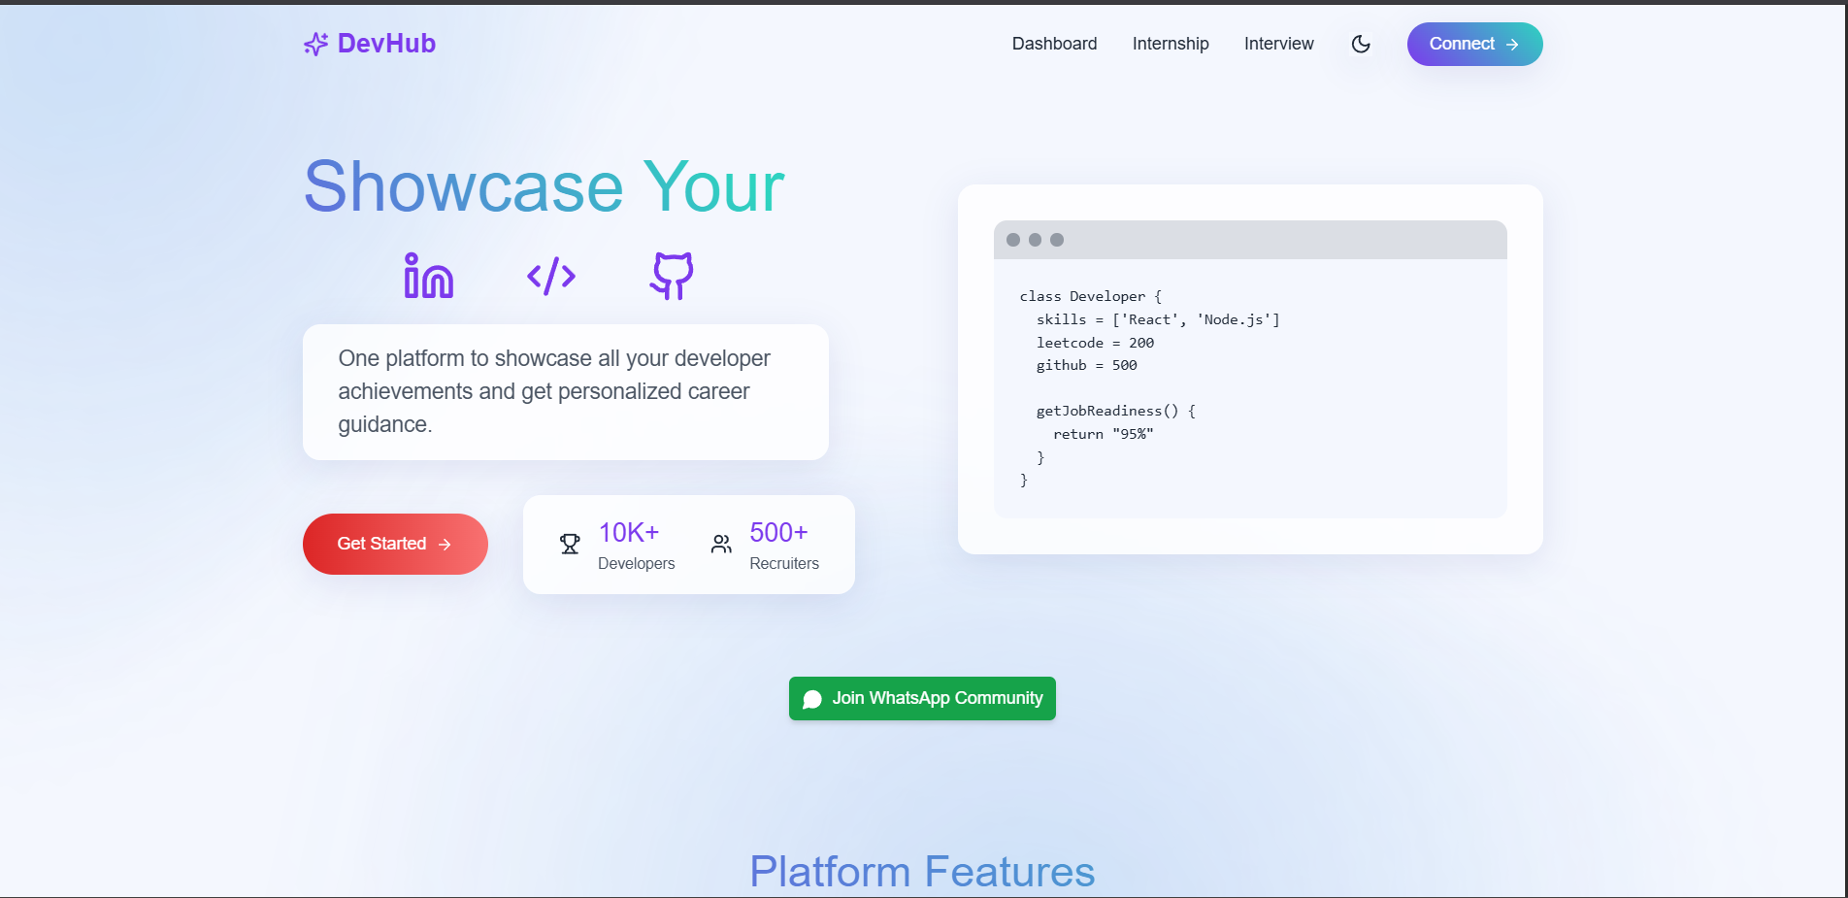This screenshot has height=898, width=1848.
Task: Click the arrow icon inside Connect button
Action: (x=1511, y=44)
